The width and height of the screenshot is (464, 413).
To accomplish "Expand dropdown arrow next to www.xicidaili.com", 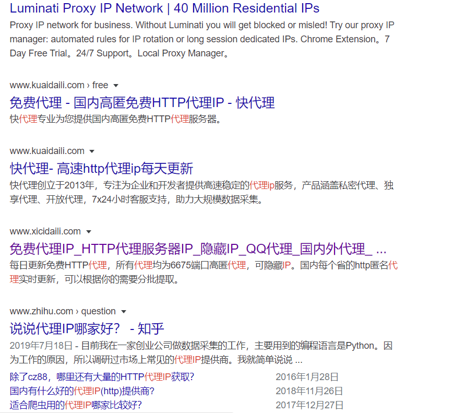I will click(x=89, y=231).
